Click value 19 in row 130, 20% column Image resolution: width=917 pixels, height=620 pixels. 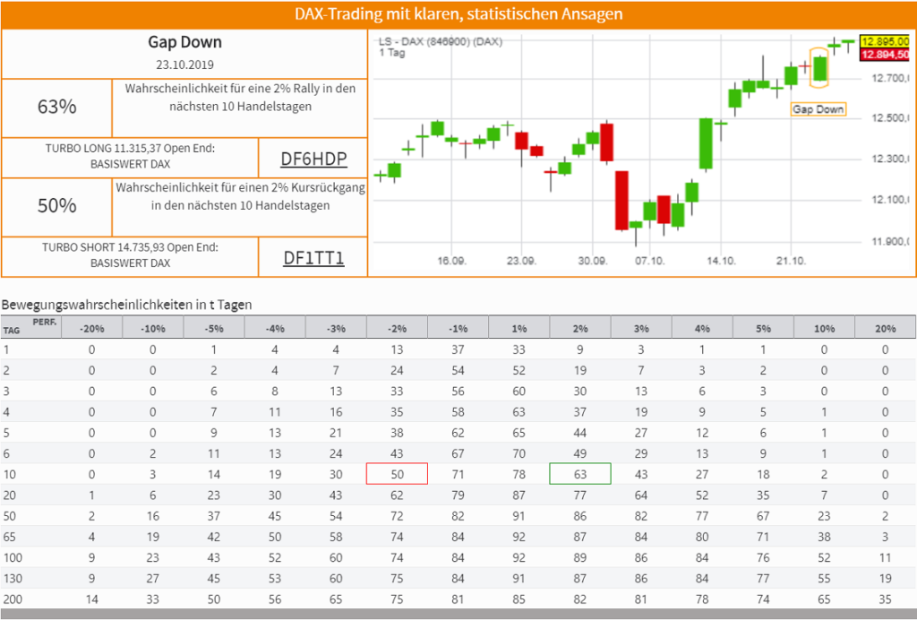[x=885, y=579]
